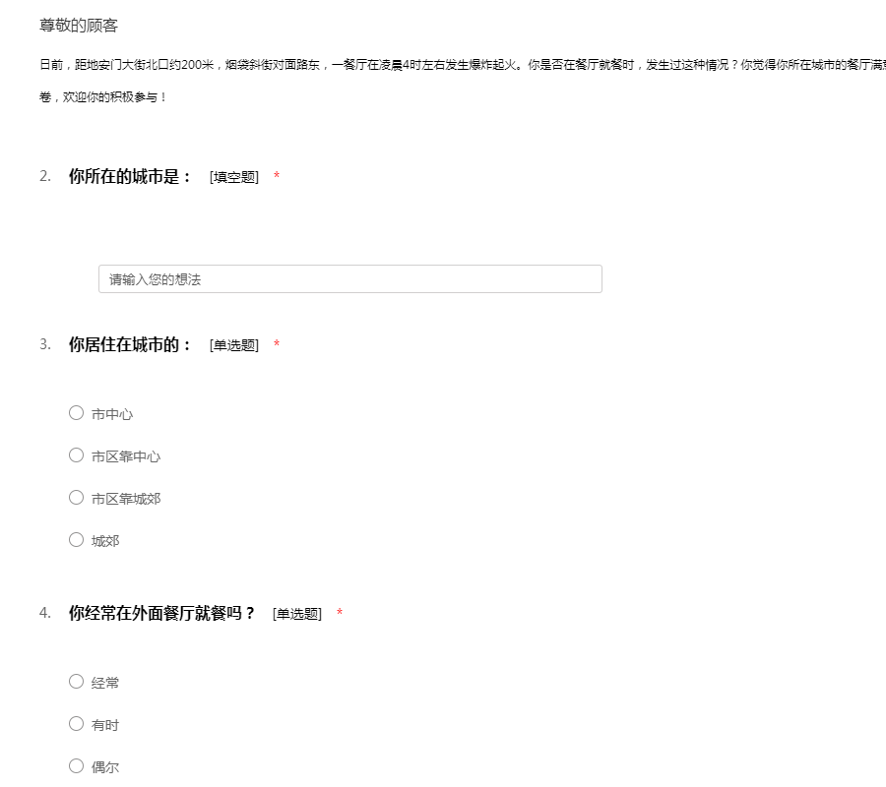Click the question title '你经常在外面餐厅就餐吗？'
Viewport: 886px width, 787px height.
161,614
